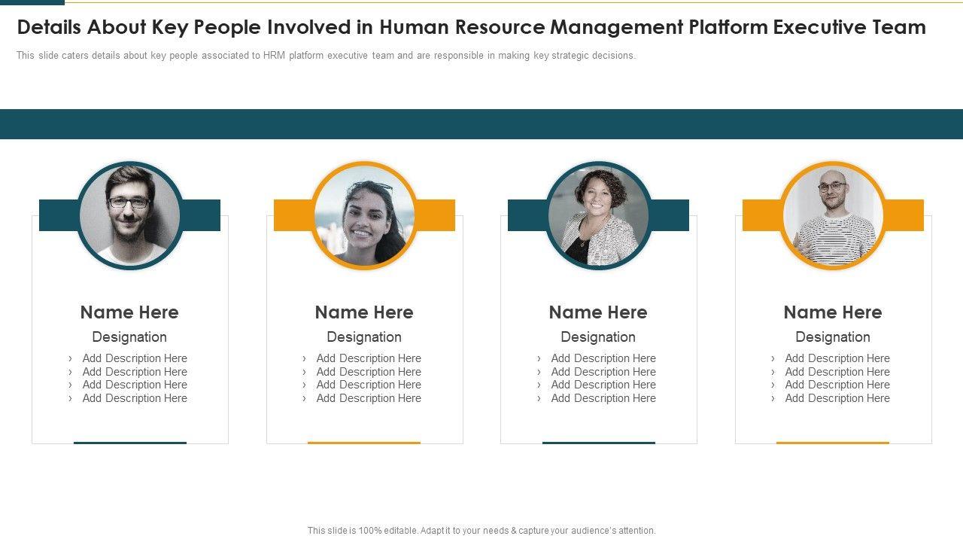Screen dimensions: 963x542
Task: Click the orange underline at the bottom of the bald man's card
Action: point(833,443)
